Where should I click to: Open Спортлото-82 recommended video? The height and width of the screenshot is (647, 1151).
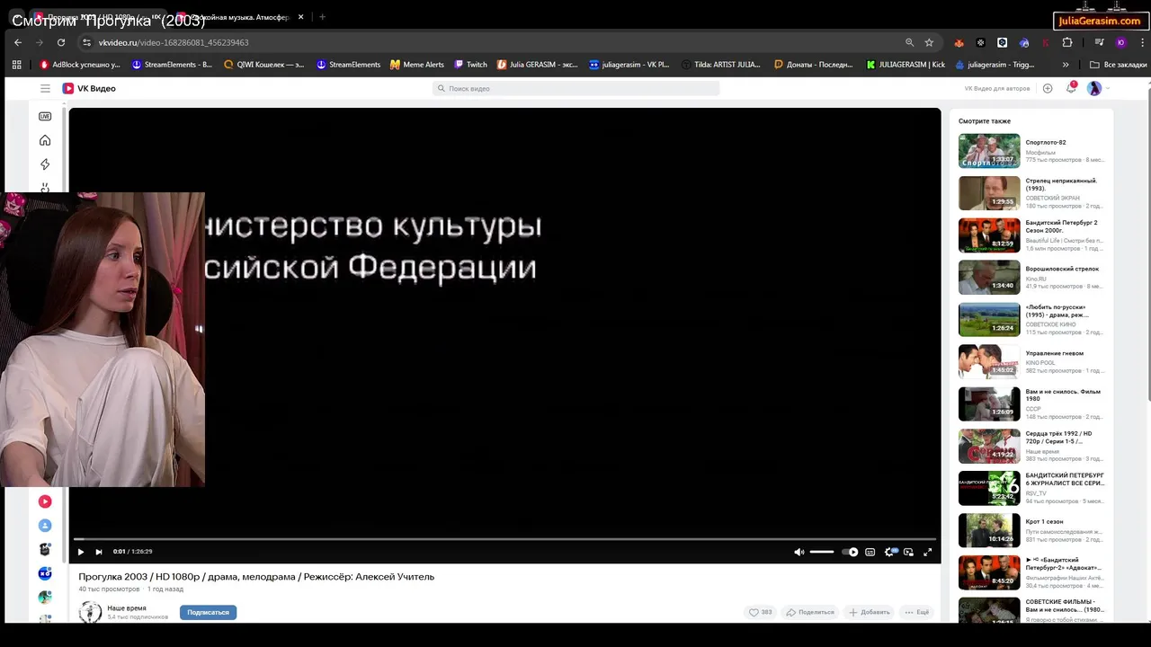coord(1031,151)
